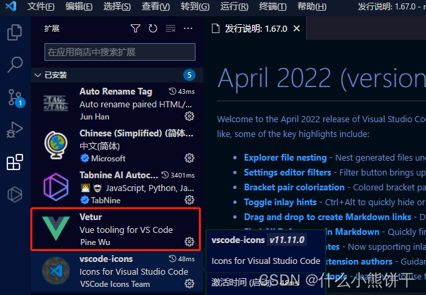Click TabNine verified publisher badge
The width and height of the screenshot is (426, 295).
coord(85,200)
